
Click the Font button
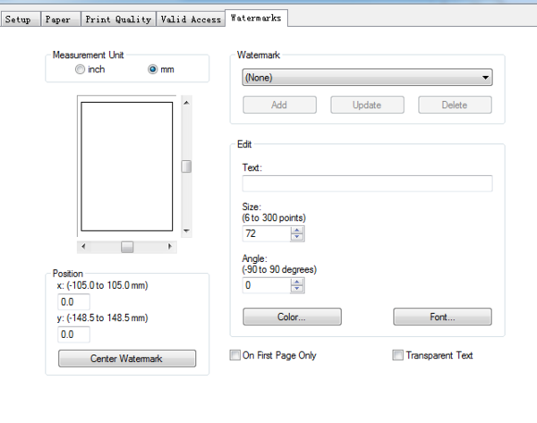442,317
